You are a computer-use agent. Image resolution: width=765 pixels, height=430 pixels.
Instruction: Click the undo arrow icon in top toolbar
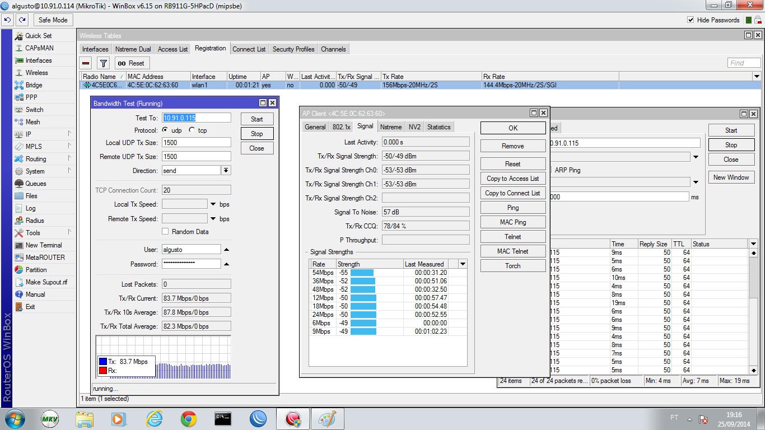tap(7, 20)
